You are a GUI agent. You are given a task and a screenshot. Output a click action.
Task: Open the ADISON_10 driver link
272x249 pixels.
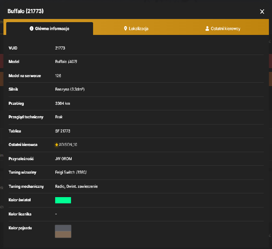point(68,145)
